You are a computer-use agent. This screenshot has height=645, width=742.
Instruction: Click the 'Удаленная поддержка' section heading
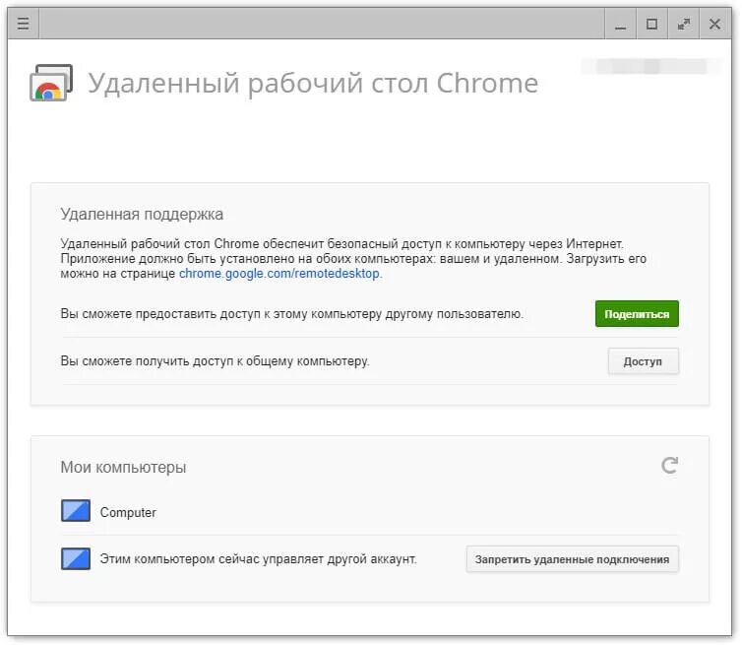(x=142, y=215)
